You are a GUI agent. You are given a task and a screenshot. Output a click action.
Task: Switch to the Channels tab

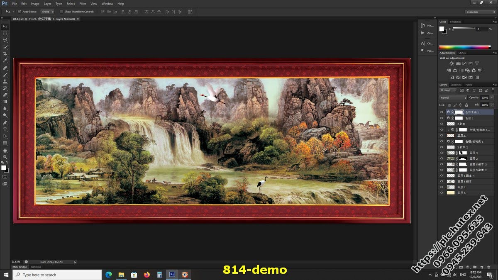pyautogui.click(x=456, y=85)
